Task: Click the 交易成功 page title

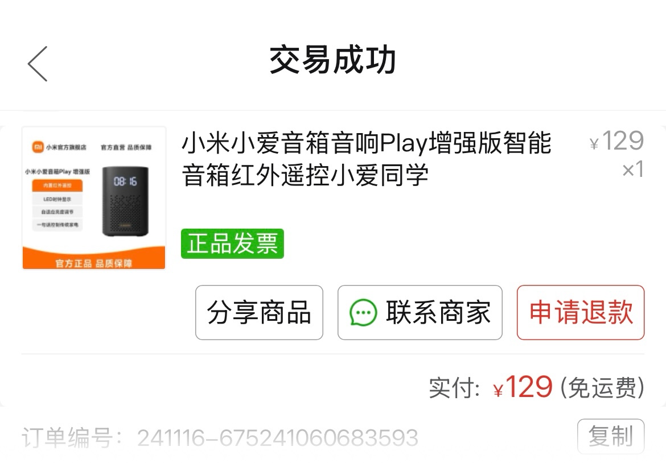Action: tap(333, 60)
